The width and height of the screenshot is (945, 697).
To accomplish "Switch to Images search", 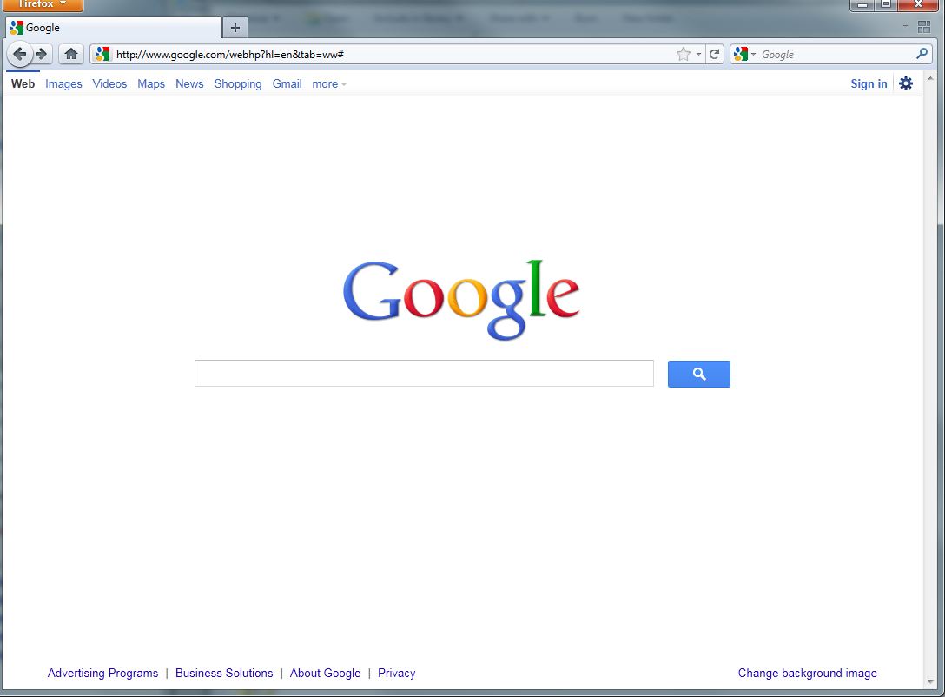I will (63, 83).
